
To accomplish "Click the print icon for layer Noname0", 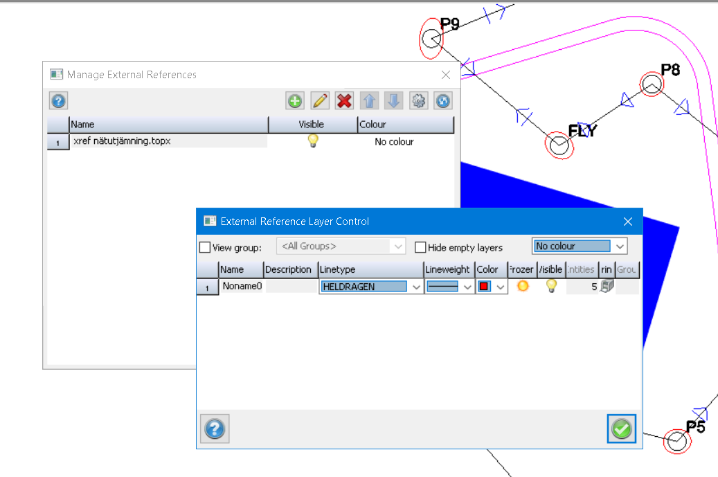I will pos(607,286).
